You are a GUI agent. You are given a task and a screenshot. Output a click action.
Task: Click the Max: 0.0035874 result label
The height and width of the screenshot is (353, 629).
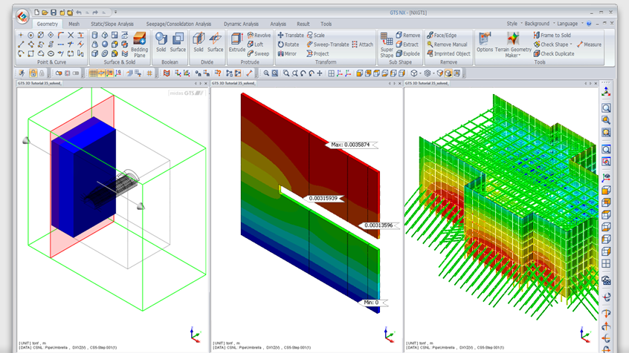coord(351,145)
